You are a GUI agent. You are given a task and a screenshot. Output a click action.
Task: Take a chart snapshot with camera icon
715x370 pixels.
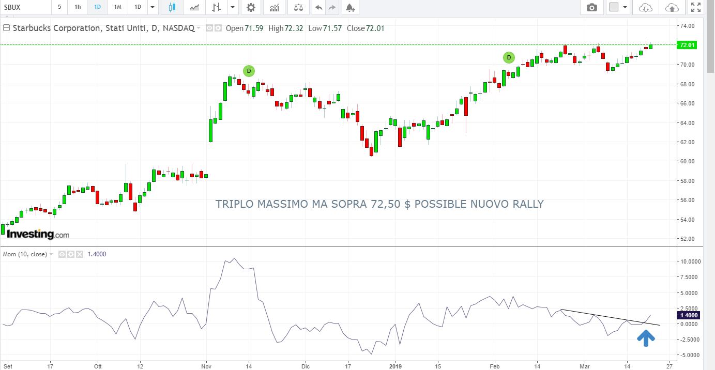tap(591, 7)
